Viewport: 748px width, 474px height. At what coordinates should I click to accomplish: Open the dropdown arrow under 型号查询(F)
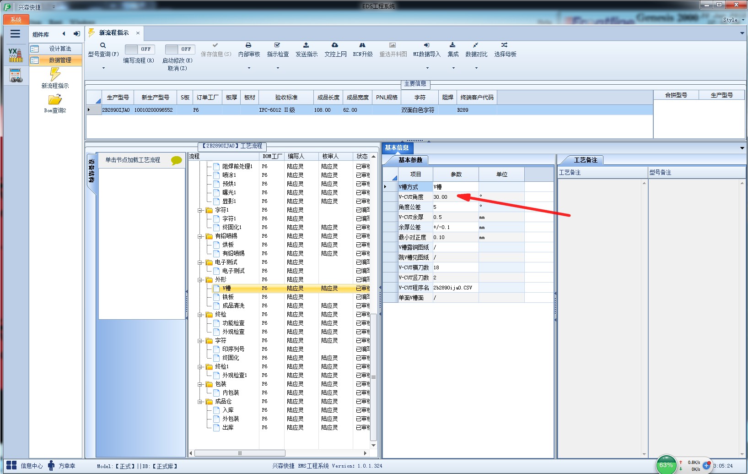coord(103,68)
